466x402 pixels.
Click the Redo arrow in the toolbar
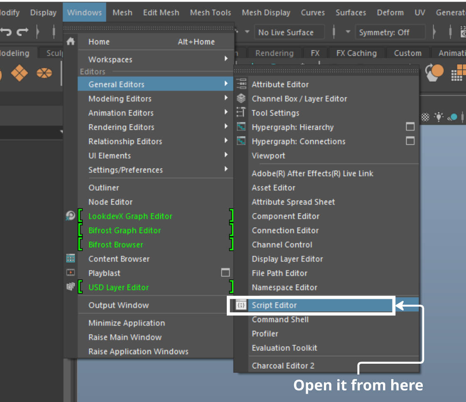[22, 32]
